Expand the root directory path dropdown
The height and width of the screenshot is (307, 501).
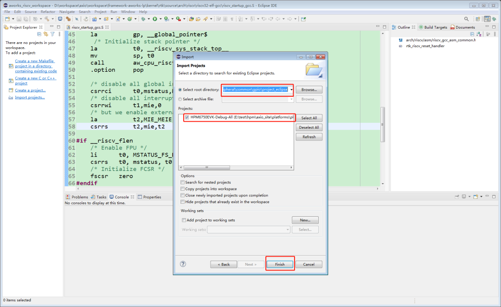(x=291, y=89)
